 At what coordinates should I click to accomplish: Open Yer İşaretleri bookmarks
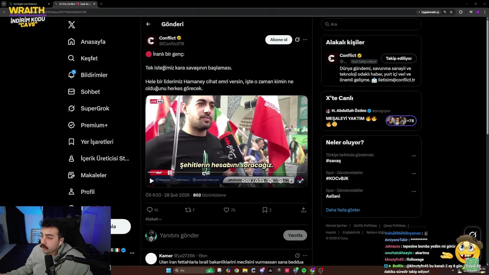90,142
